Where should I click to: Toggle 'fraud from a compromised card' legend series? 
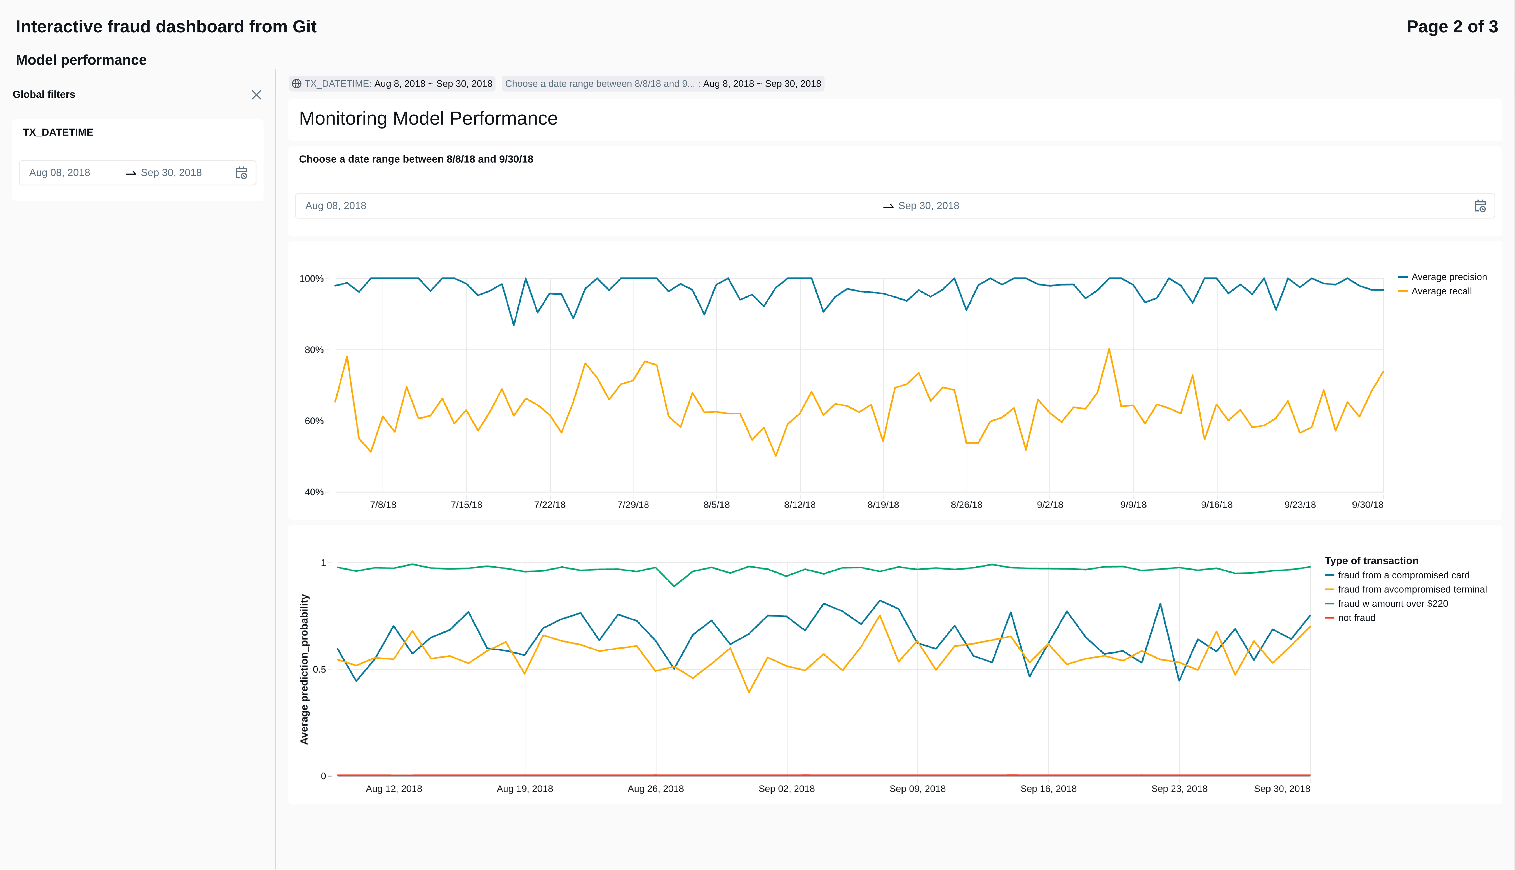point(1403,575)
